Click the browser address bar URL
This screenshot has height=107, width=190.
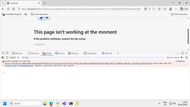(x=82, y=9)
